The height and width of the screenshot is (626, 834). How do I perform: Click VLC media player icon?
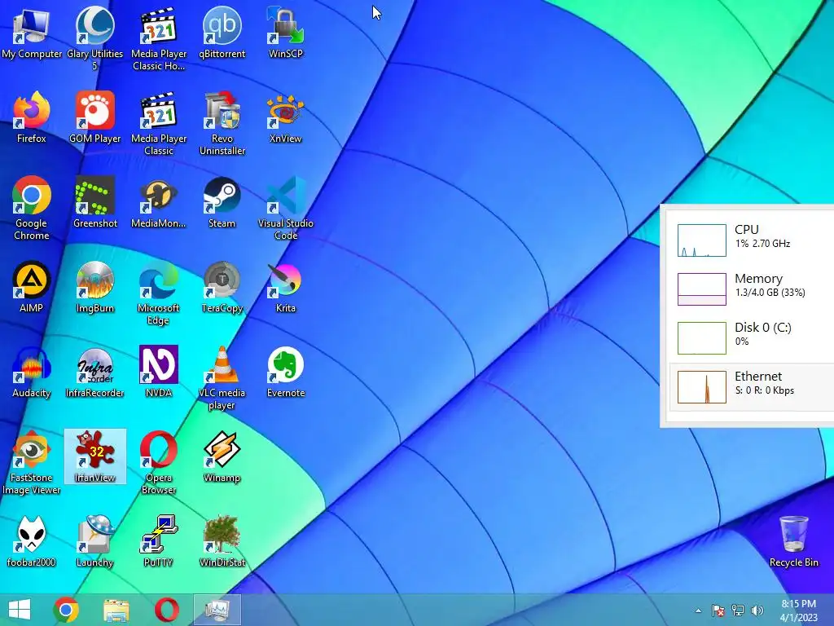click(x=222, y=378)
